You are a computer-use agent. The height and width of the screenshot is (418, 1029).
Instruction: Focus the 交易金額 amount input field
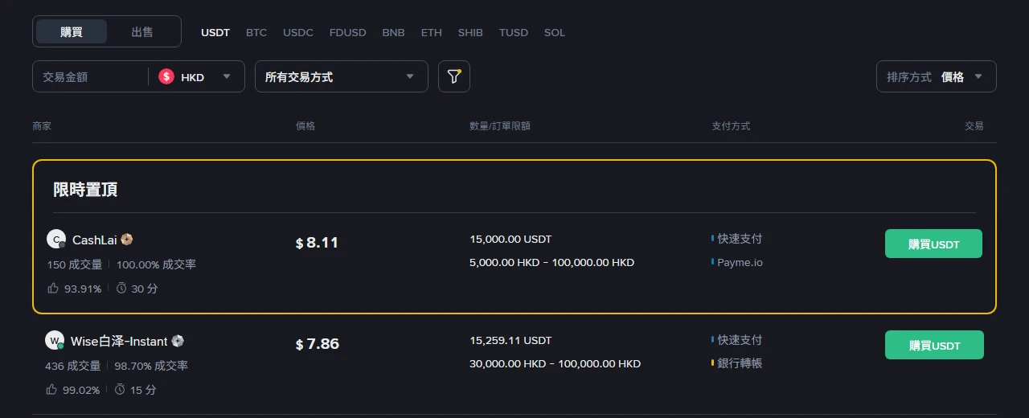(x=90, y=77)
